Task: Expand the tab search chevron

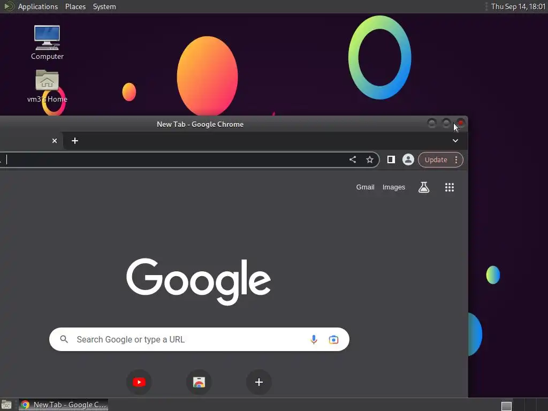Action: [455, 141]
